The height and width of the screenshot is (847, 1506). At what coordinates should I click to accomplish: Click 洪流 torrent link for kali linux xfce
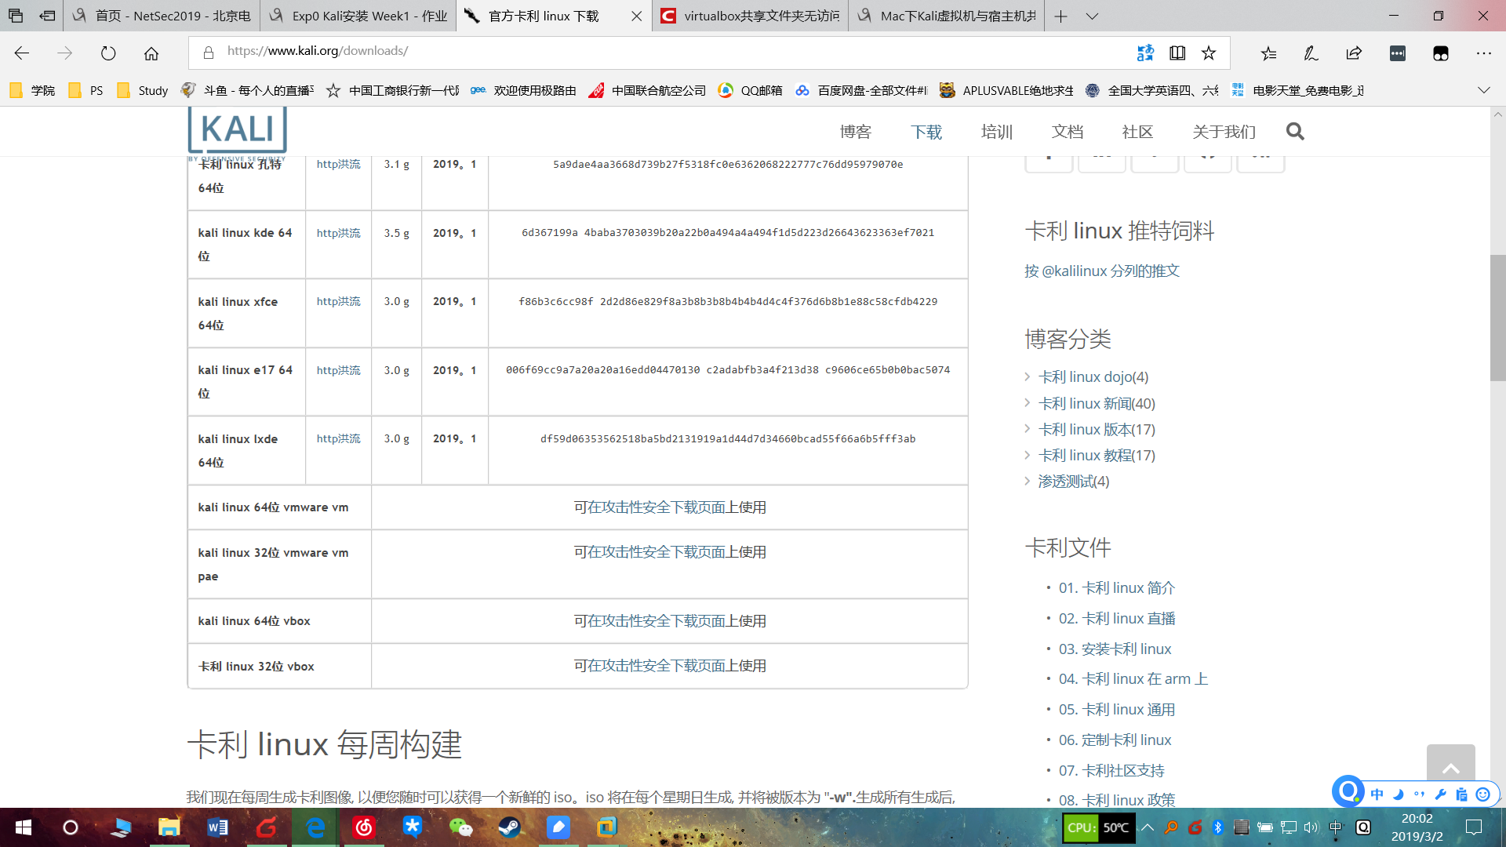coord(350,301)
